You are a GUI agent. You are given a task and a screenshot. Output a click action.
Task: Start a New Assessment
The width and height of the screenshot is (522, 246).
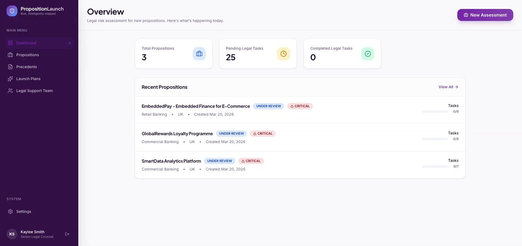click(x=485, y=15)
